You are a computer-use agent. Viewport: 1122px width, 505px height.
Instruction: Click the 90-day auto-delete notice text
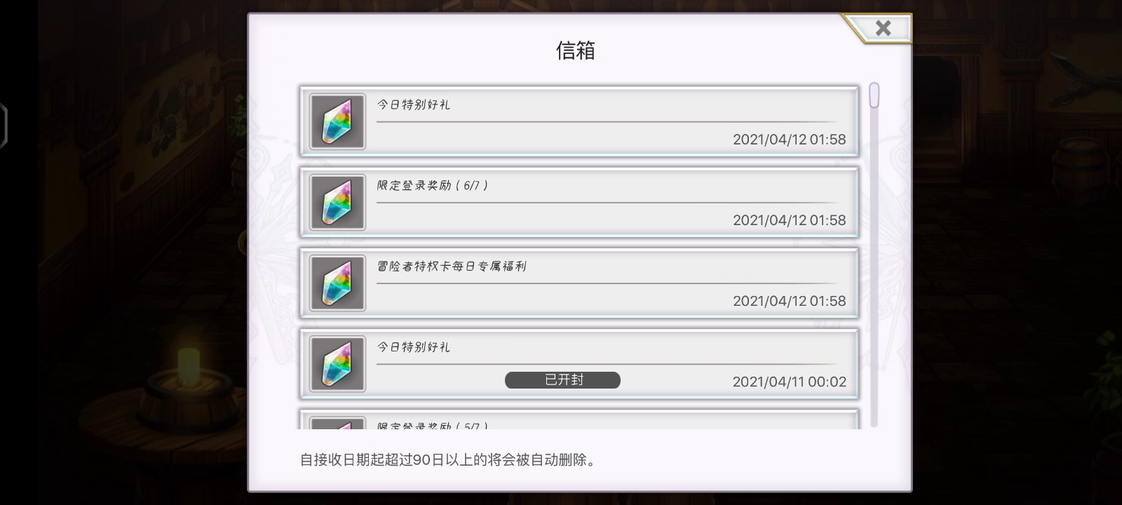pos(447,460)
